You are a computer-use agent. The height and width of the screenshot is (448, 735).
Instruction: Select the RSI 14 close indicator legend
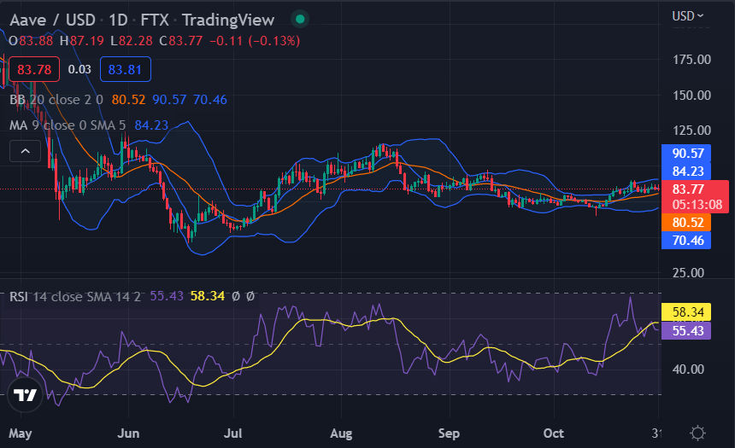click(x=75, y=297)
